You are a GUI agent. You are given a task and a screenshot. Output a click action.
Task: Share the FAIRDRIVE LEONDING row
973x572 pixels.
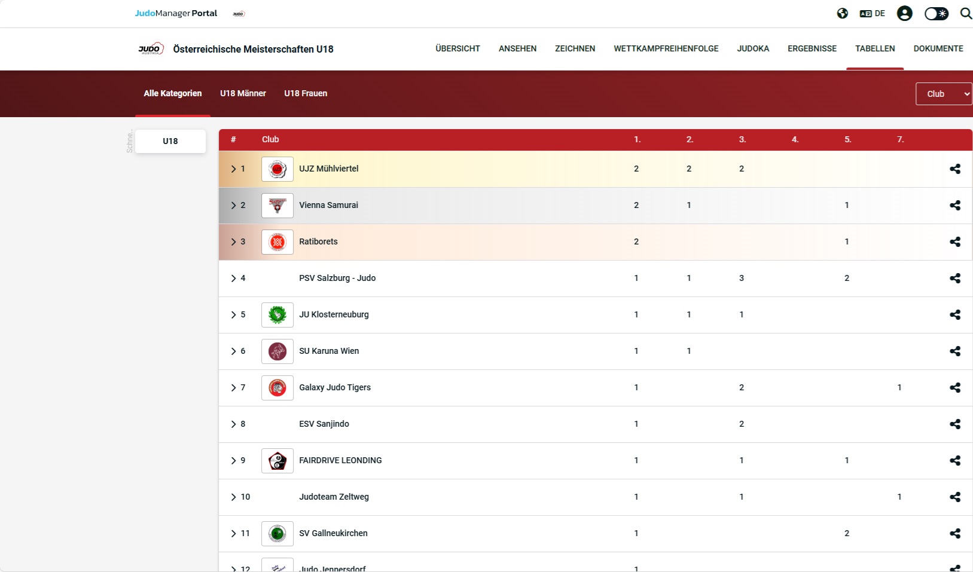954,461
